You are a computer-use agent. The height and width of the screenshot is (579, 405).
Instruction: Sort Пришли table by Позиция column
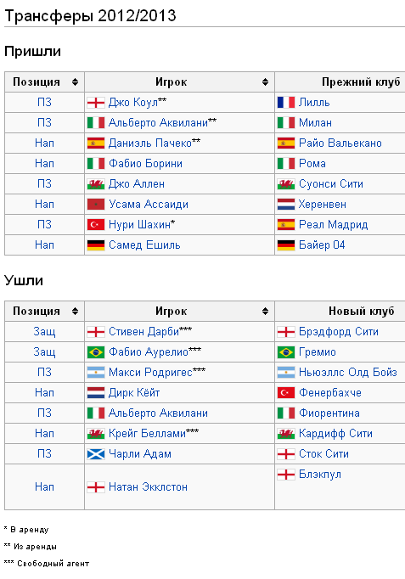point(75,82)
